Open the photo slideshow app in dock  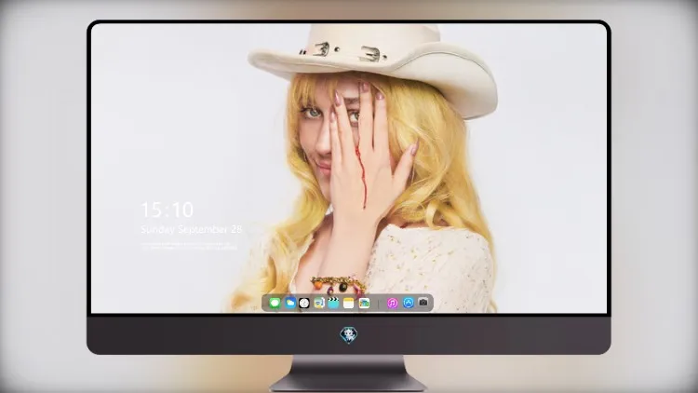(364, 303)
